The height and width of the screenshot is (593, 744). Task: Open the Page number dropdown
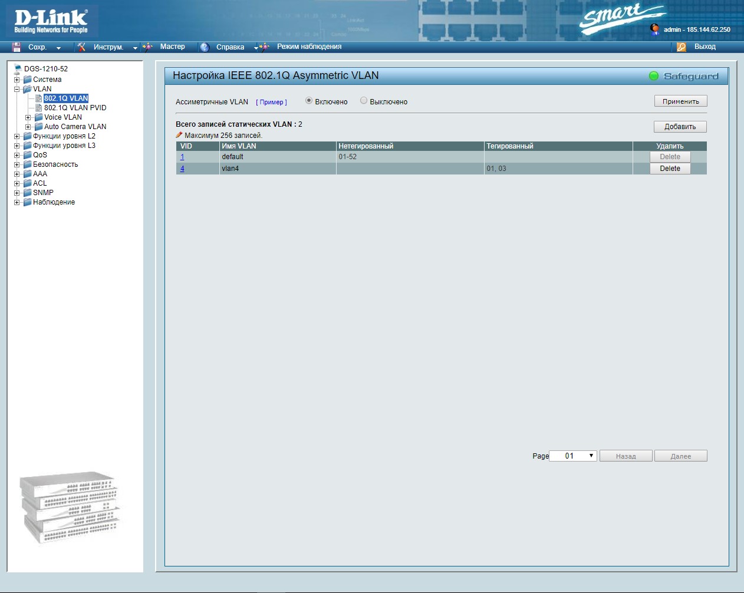(x=573, y=456)
